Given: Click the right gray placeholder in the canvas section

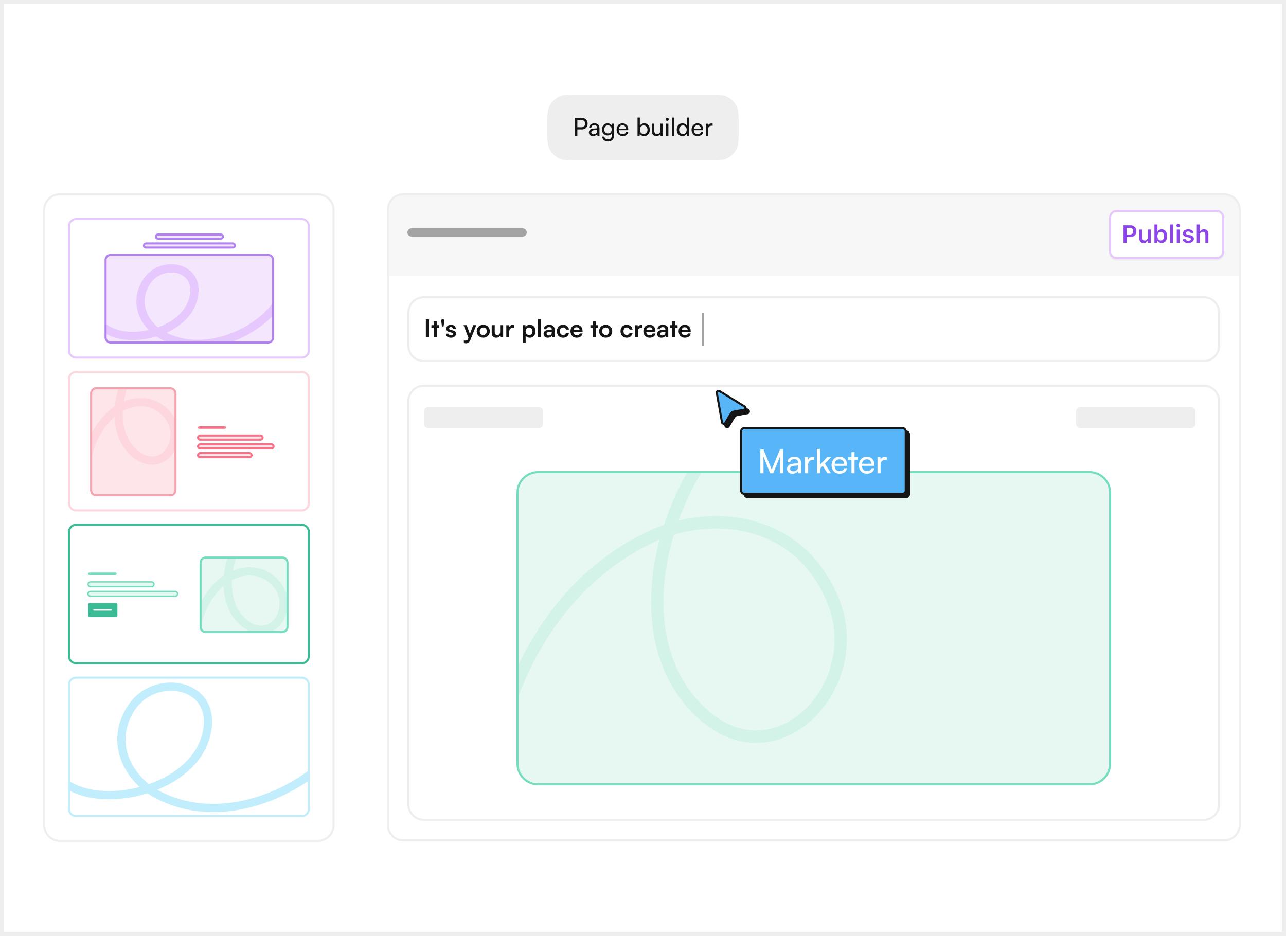Looking at the screenshot, I should click(x=1135, y=417).
